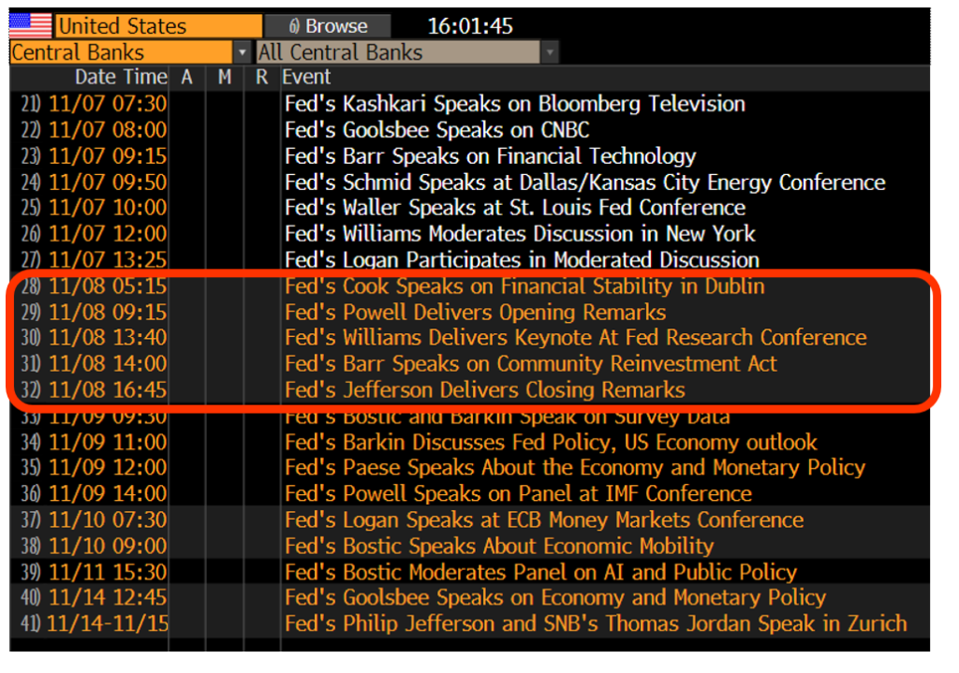This screenshot has height=673, width=959.
Task: Open Fed's Goolsbee Speaks on Economy and Monetary Policy
Action: (555, 597)
